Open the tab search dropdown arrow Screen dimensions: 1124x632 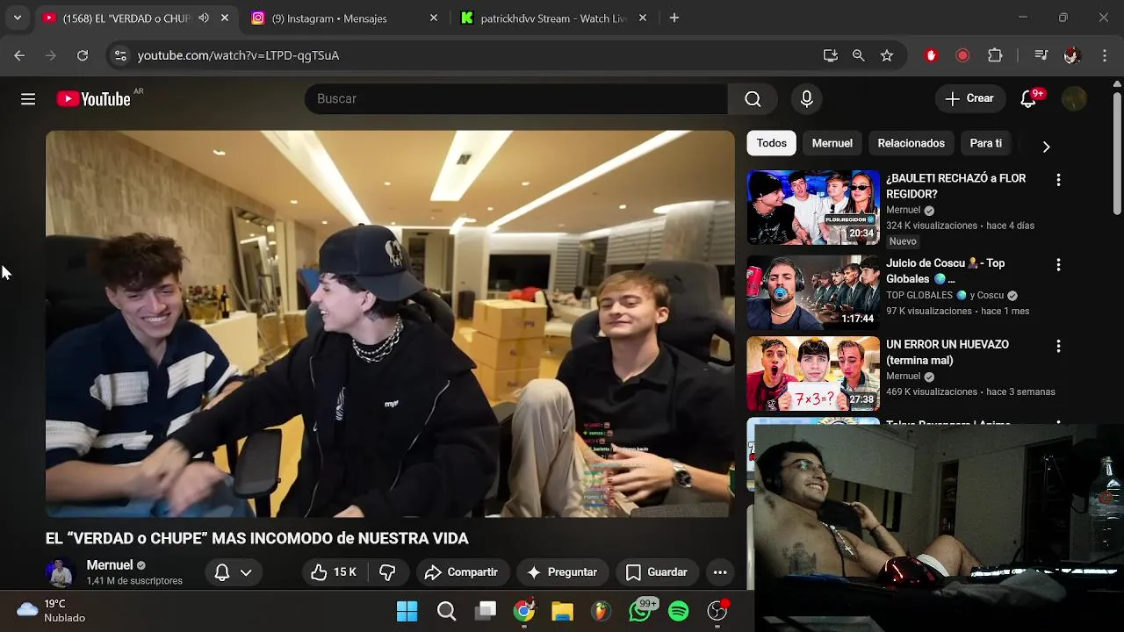[x=17, y=18]
